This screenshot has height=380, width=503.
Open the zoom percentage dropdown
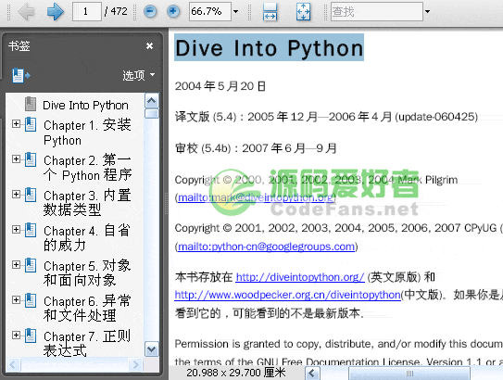(x=236, y=11)
